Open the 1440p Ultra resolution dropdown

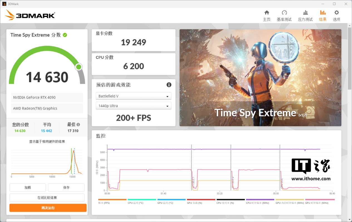[x=134, y=106]
